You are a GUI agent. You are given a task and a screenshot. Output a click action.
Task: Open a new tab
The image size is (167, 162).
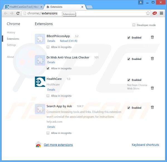click(89, 7)
